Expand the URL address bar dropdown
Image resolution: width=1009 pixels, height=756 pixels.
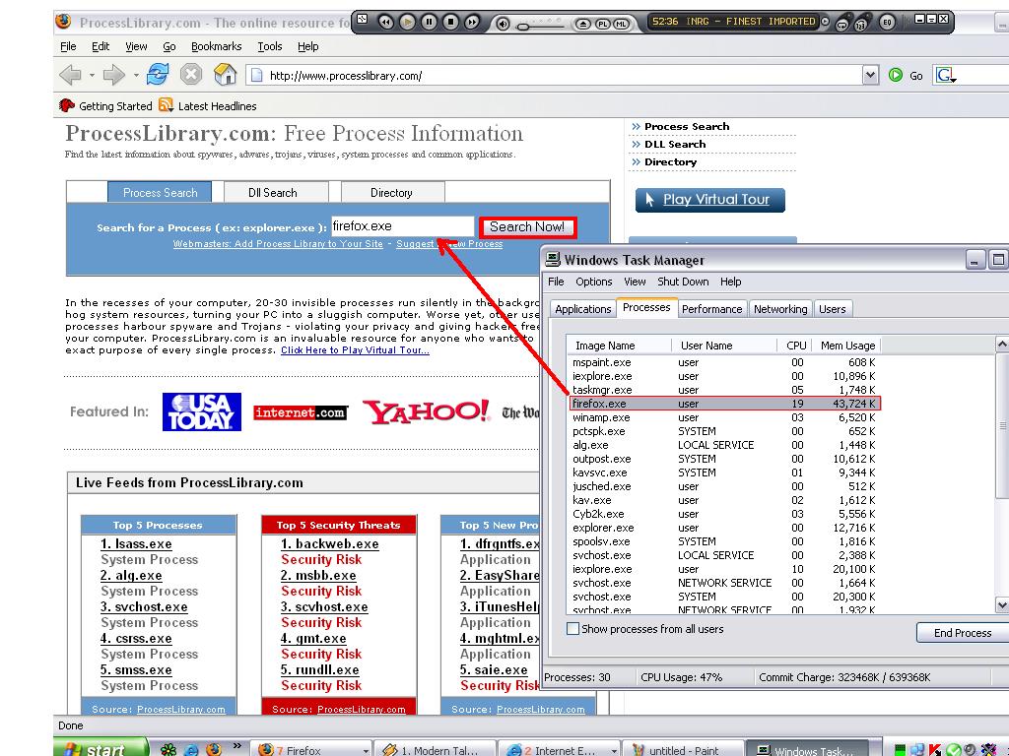(x=870, y=75)
